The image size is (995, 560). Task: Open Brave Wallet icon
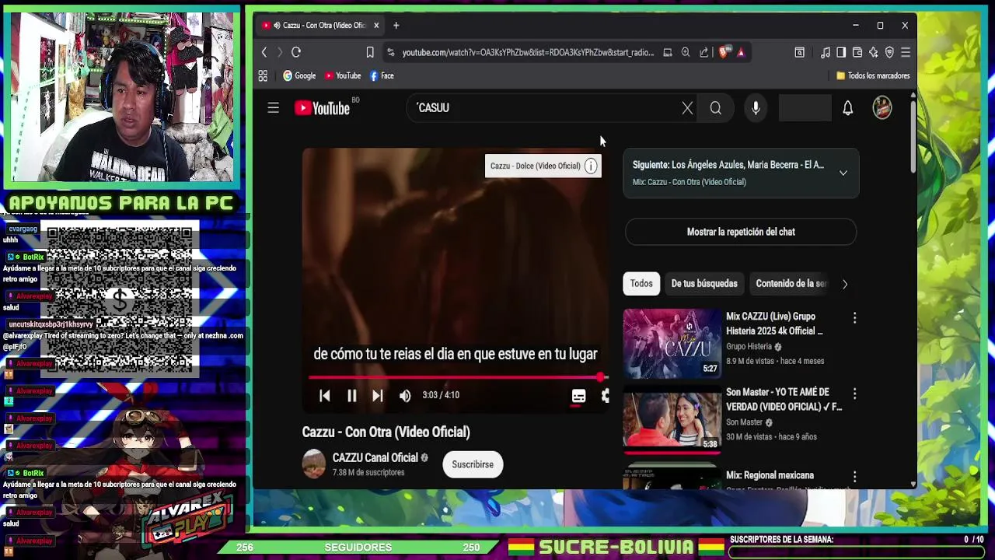[857, 52]
